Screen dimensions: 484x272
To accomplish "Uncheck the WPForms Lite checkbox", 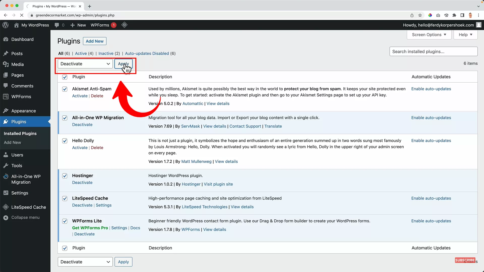I will point(65,221).
